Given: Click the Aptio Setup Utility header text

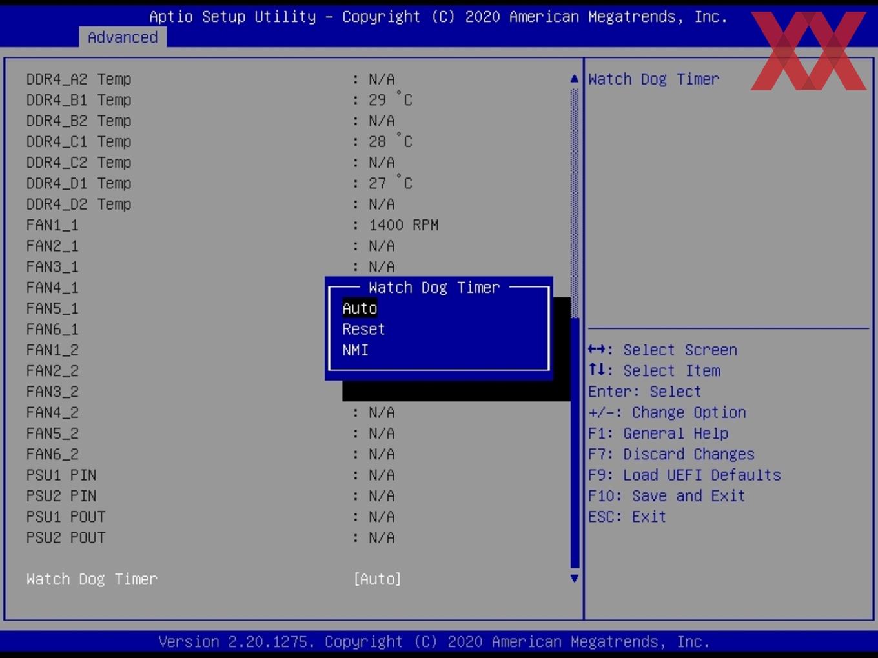Looking at the screenshot, I should (438, 17).
